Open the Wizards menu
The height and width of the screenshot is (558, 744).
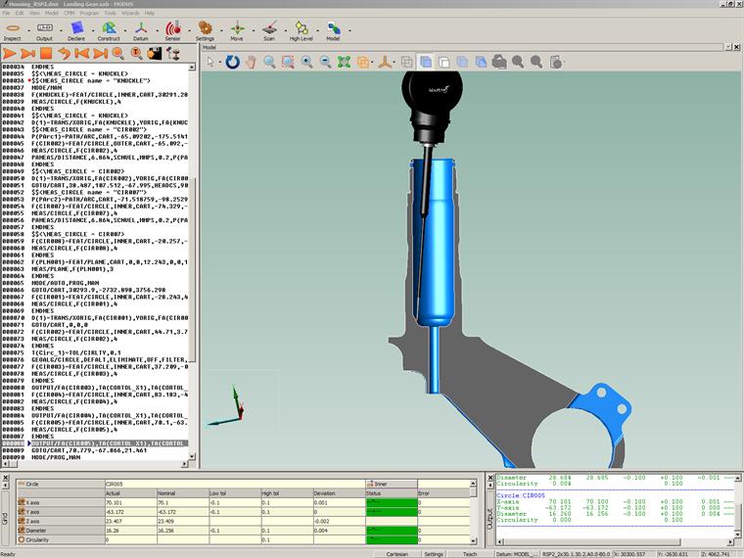pos(131,13)
